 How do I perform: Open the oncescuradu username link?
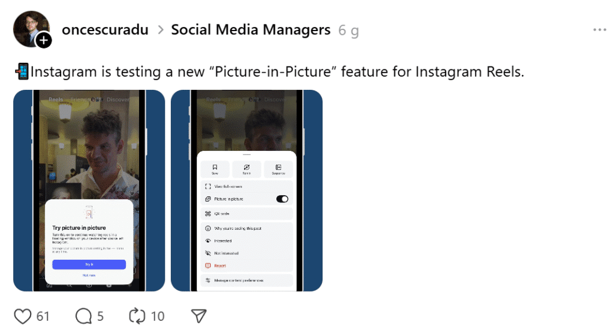coord(105,30)
